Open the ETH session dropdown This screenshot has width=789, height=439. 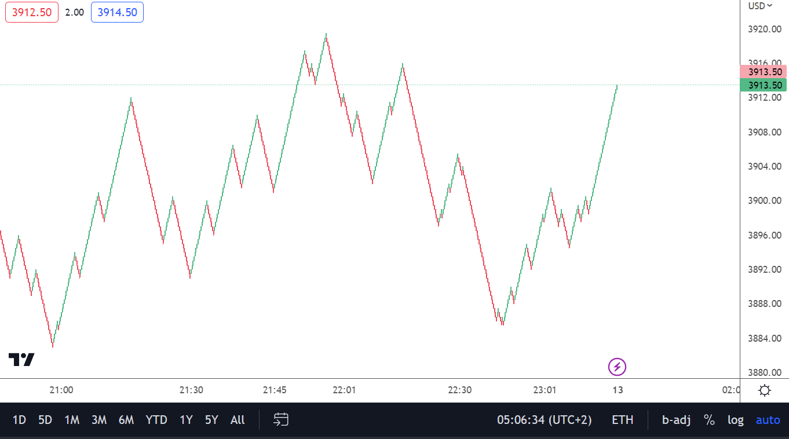pos(623,420)
